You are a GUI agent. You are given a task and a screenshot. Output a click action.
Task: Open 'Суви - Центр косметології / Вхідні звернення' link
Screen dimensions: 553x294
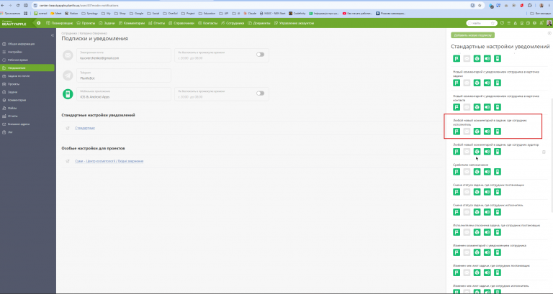(109, 161)
